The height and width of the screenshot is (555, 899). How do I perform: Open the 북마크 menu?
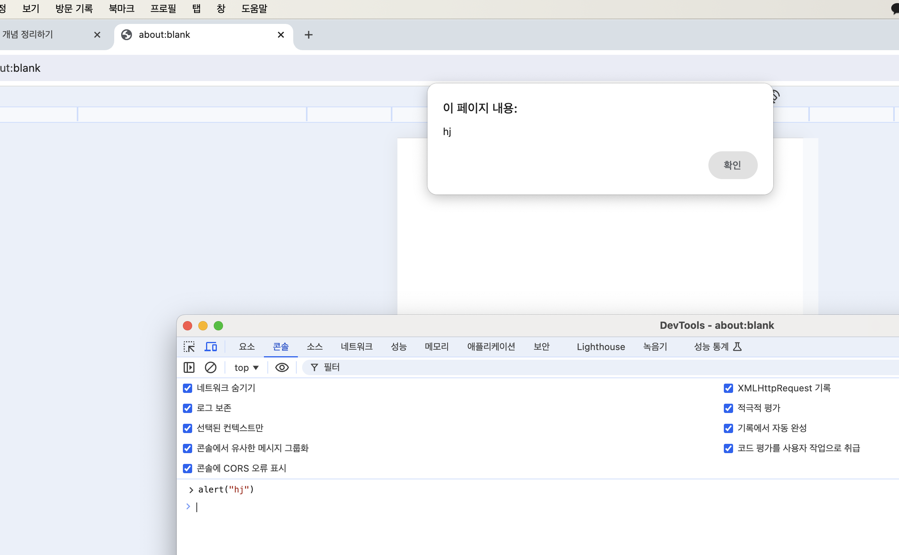click(122, 8)
